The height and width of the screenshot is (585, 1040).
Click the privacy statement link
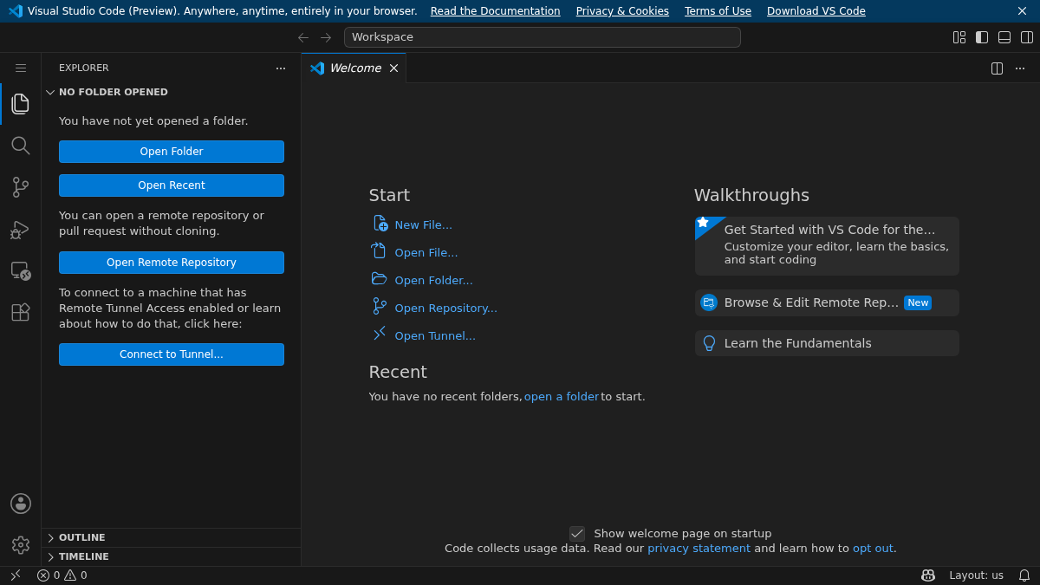point(699,549)
